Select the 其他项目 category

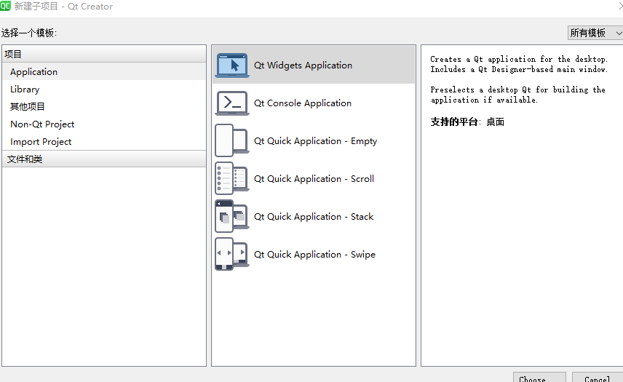point(104,107)
